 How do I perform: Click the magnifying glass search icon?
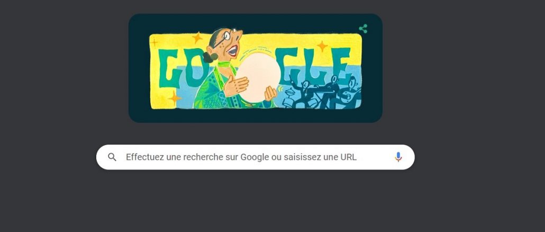(x=112, y=157)
